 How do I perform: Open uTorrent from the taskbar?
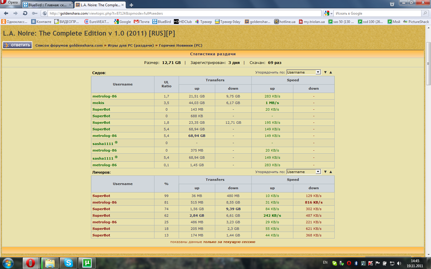point(87,263)
